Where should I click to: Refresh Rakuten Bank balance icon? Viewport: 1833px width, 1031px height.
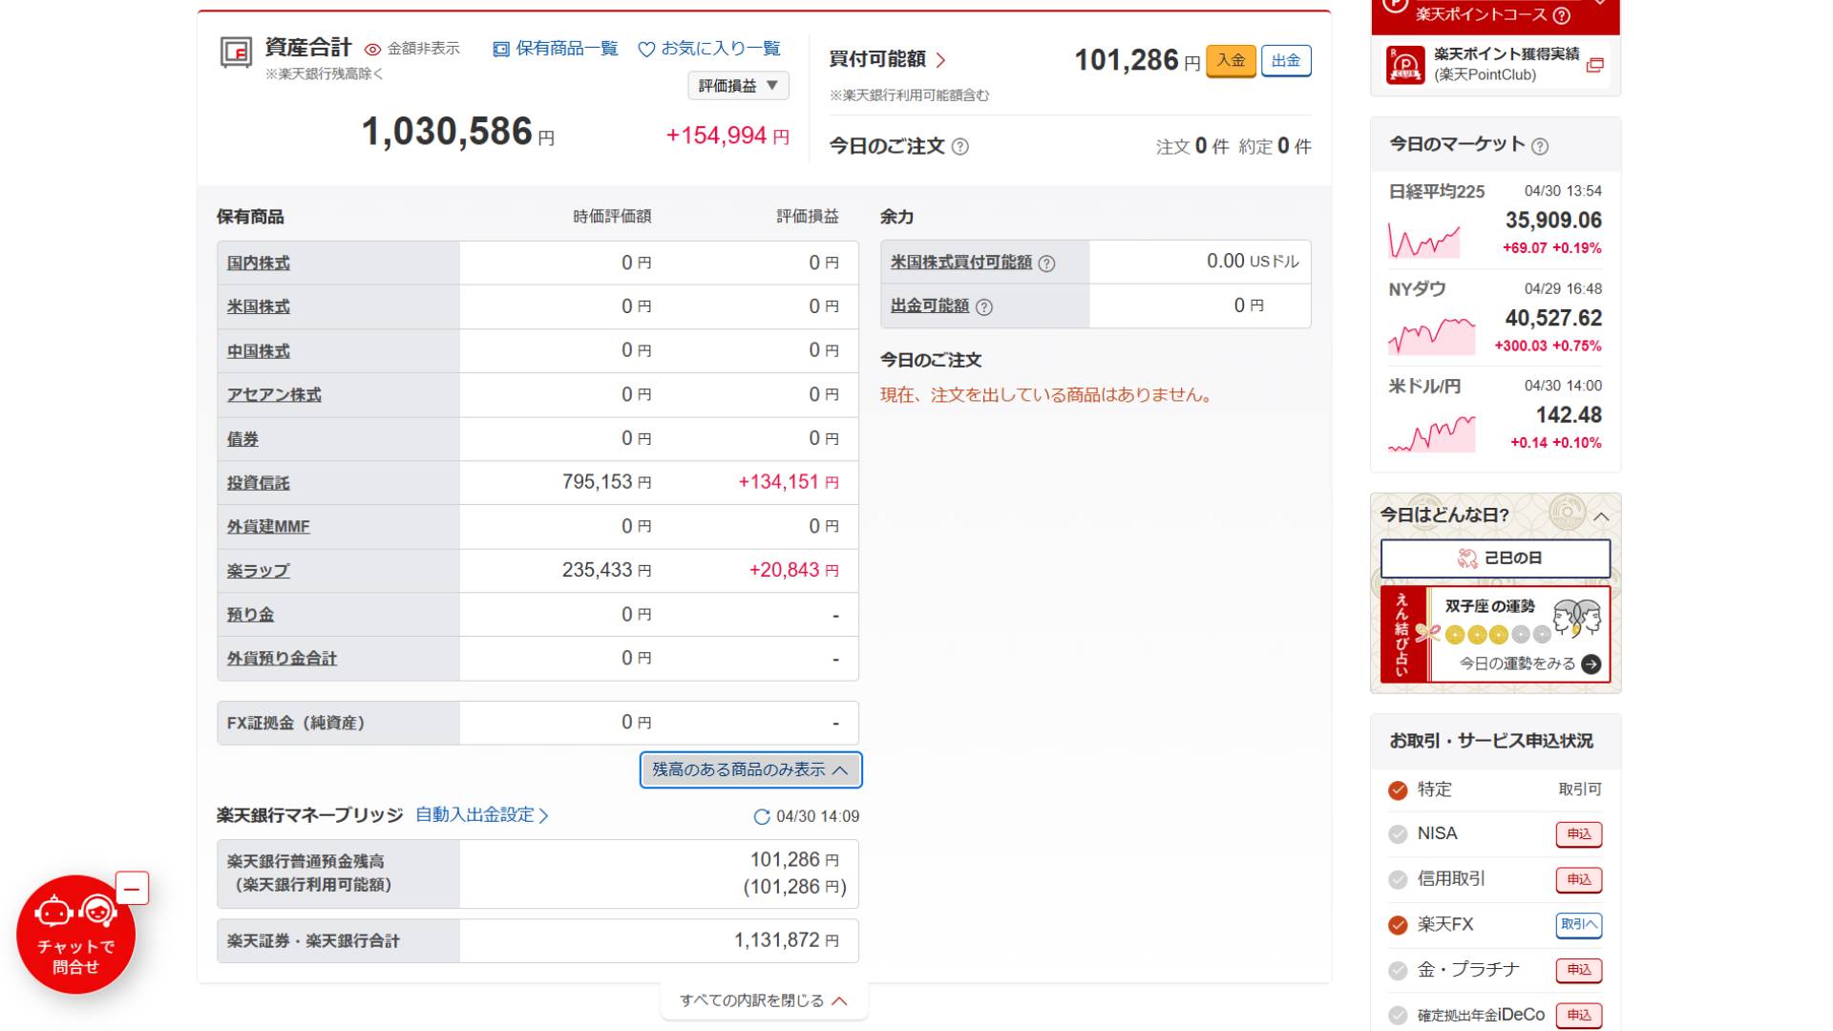(x=761, y=817)
